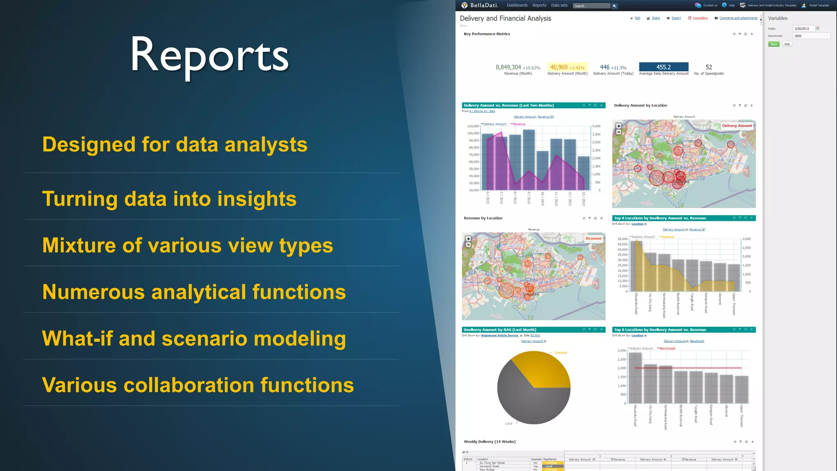Open the Help icon in header

click(725, 5)
